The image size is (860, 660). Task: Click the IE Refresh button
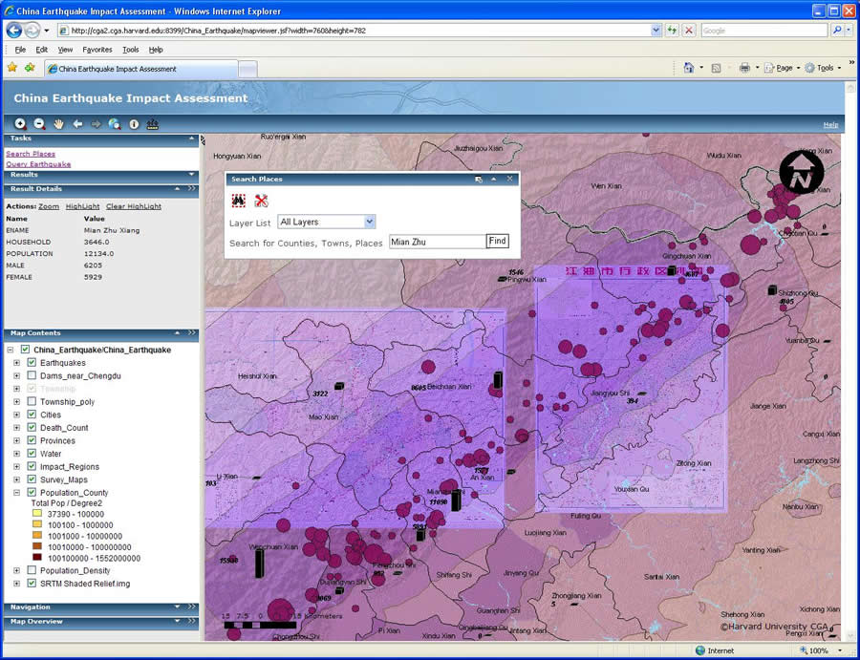pos(672,31)
